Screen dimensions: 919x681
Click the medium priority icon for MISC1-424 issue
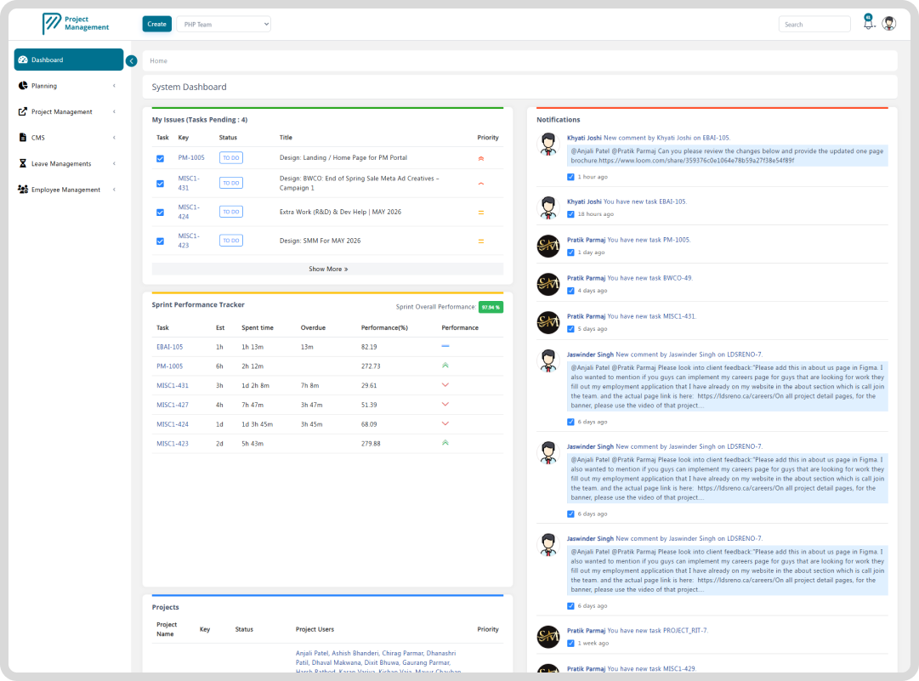pos(481,213)
